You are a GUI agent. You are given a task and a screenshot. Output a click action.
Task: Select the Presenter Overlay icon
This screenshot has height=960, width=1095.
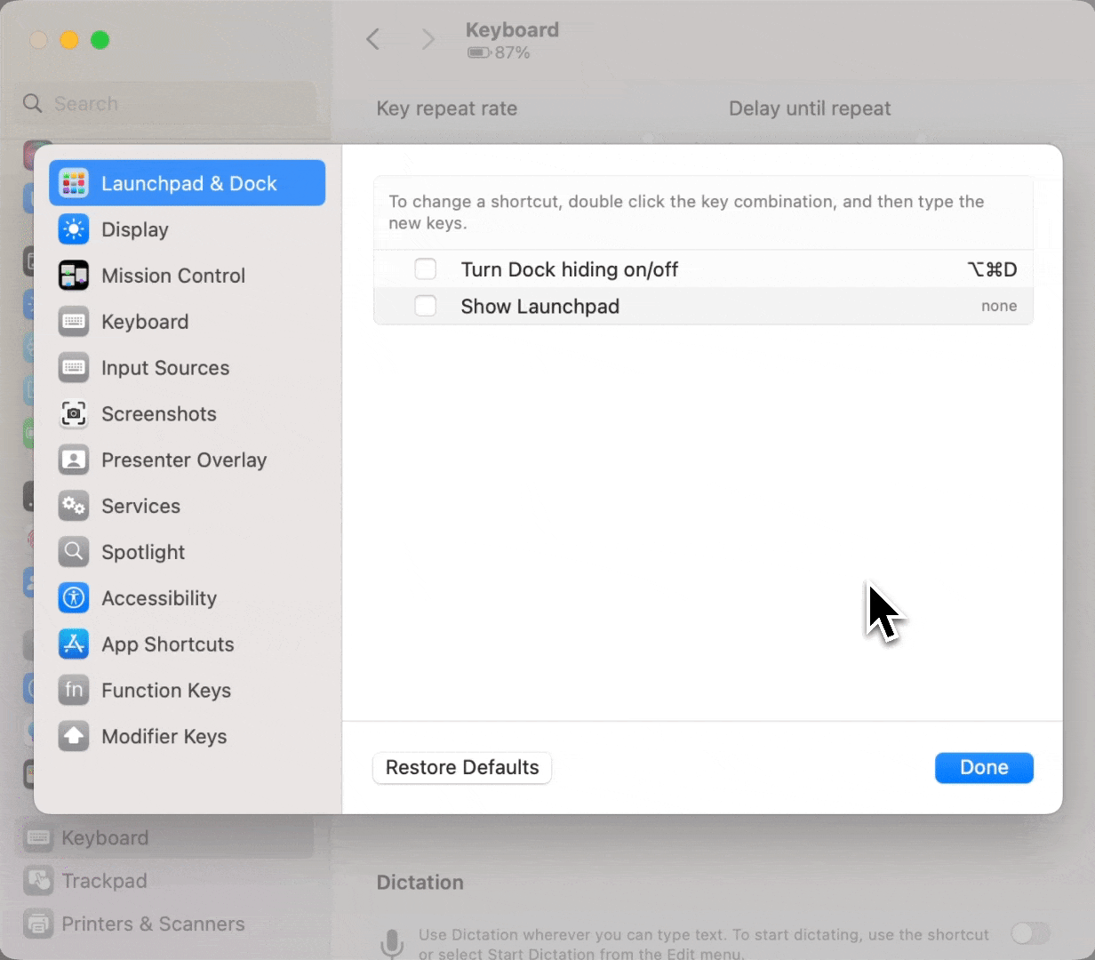tap(73, 460)
